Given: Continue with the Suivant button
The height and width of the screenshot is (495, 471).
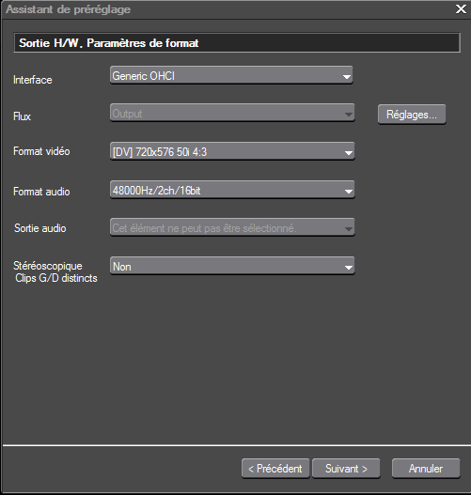Looking at the screenshot, I should [346, 469].
